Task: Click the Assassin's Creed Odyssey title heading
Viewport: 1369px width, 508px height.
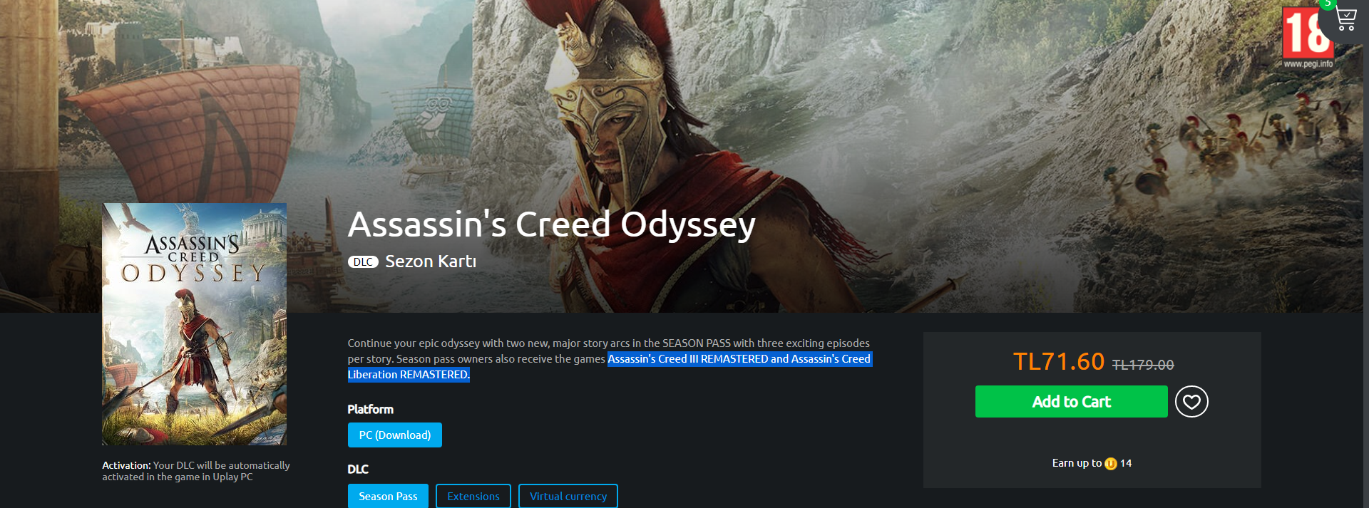Action: (x=551, y=224)
